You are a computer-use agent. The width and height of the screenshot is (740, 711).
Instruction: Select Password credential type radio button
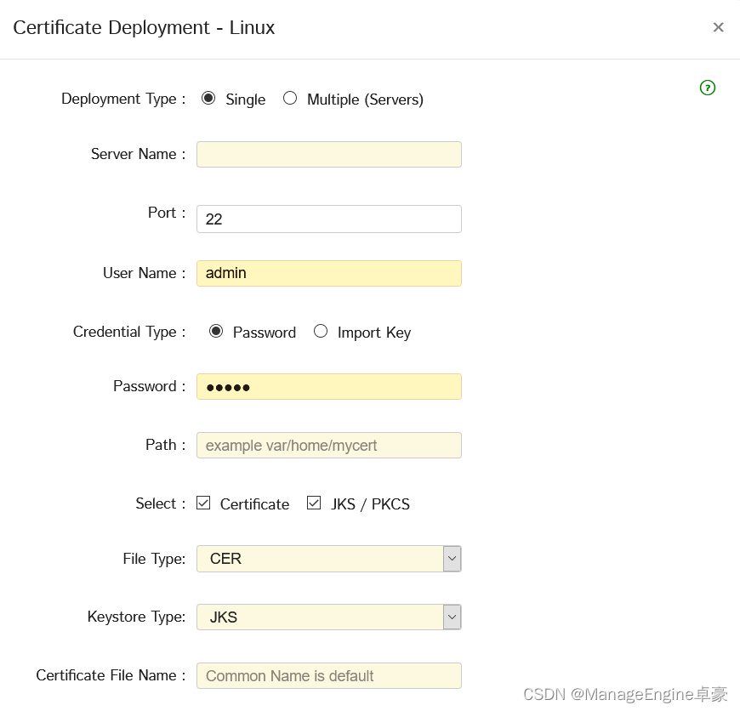[216, 331]
